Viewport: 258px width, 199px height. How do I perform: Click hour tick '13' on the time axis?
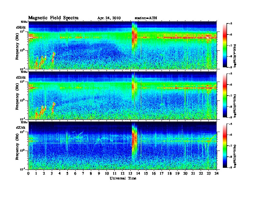[x=130, y=174]
